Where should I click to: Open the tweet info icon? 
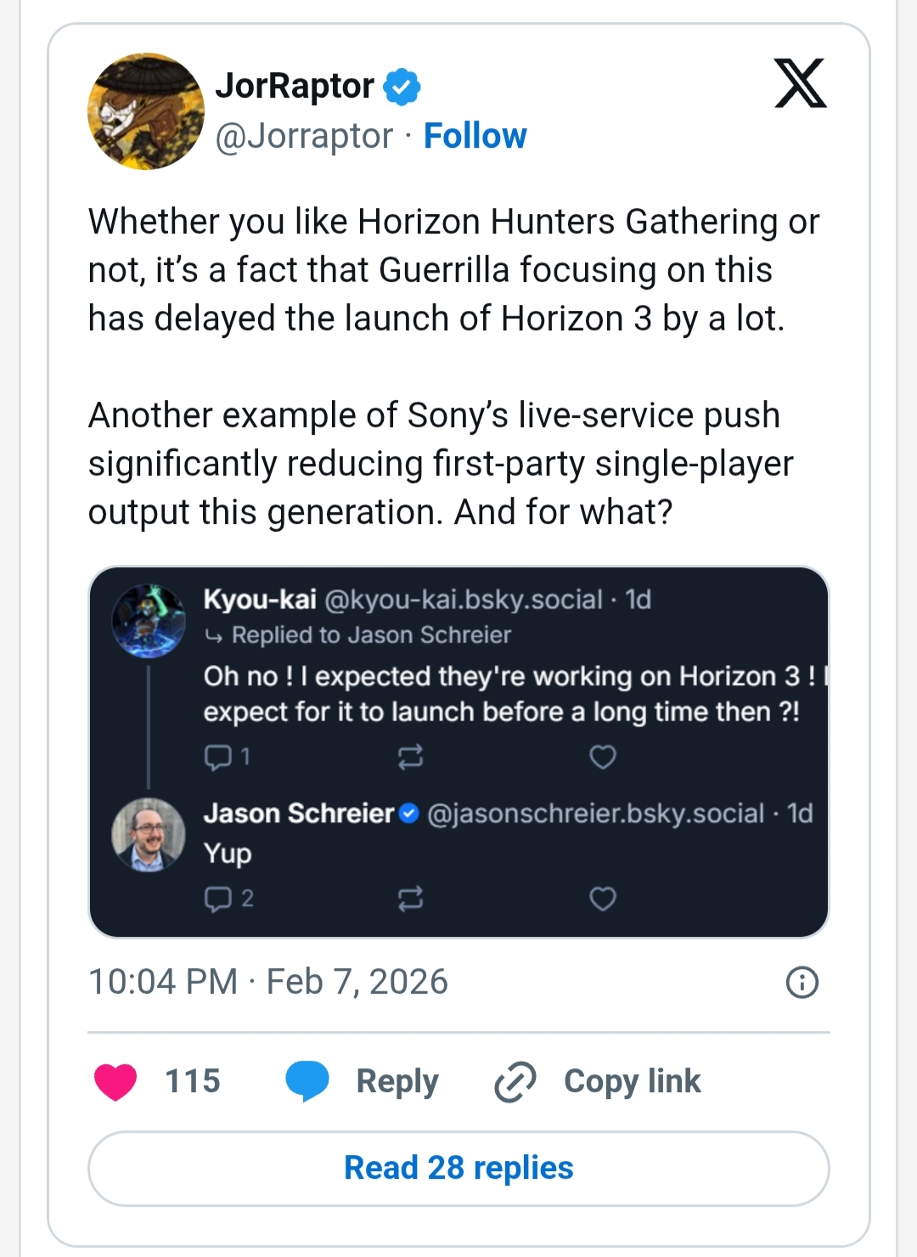click(802, 982)
